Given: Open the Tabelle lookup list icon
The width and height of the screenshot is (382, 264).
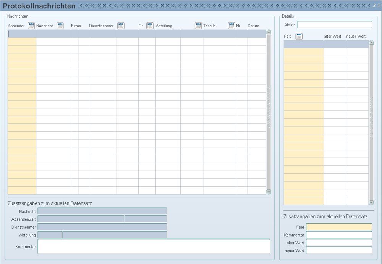Looking at the screenshot, I should 231,26.
